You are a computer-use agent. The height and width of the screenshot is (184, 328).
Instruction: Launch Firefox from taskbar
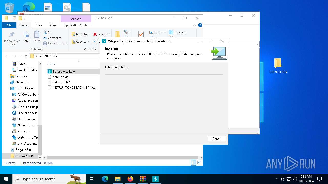click(x=130, y=179)
